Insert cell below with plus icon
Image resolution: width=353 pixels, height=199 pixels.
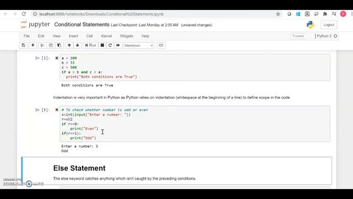click(33, 45)
